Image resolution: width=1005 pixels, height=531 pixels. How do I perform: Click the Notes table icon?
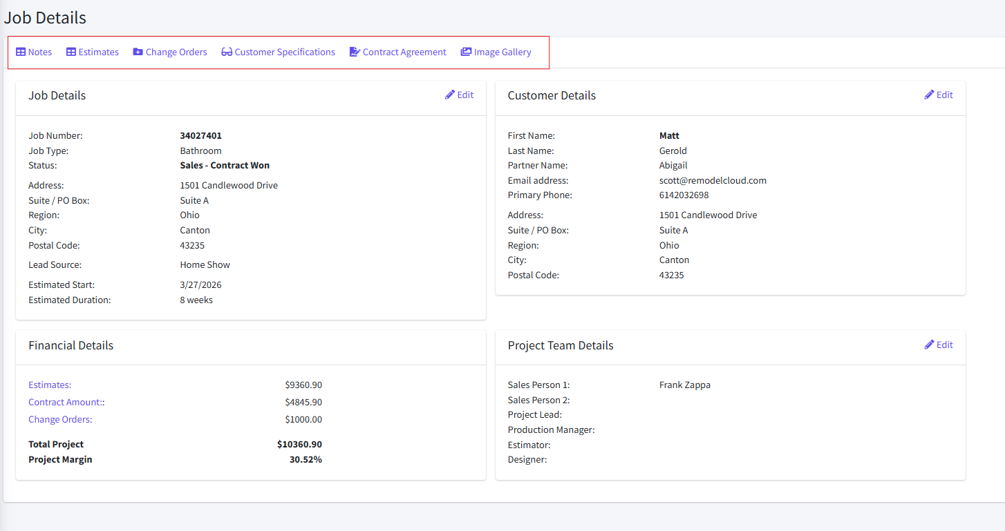coord(21,52)
